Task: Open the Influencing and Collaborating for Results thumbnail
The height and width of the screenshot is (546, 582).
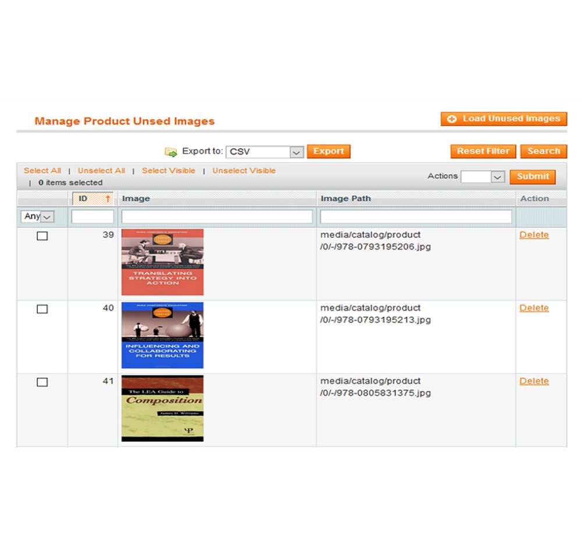Action: 162,335
